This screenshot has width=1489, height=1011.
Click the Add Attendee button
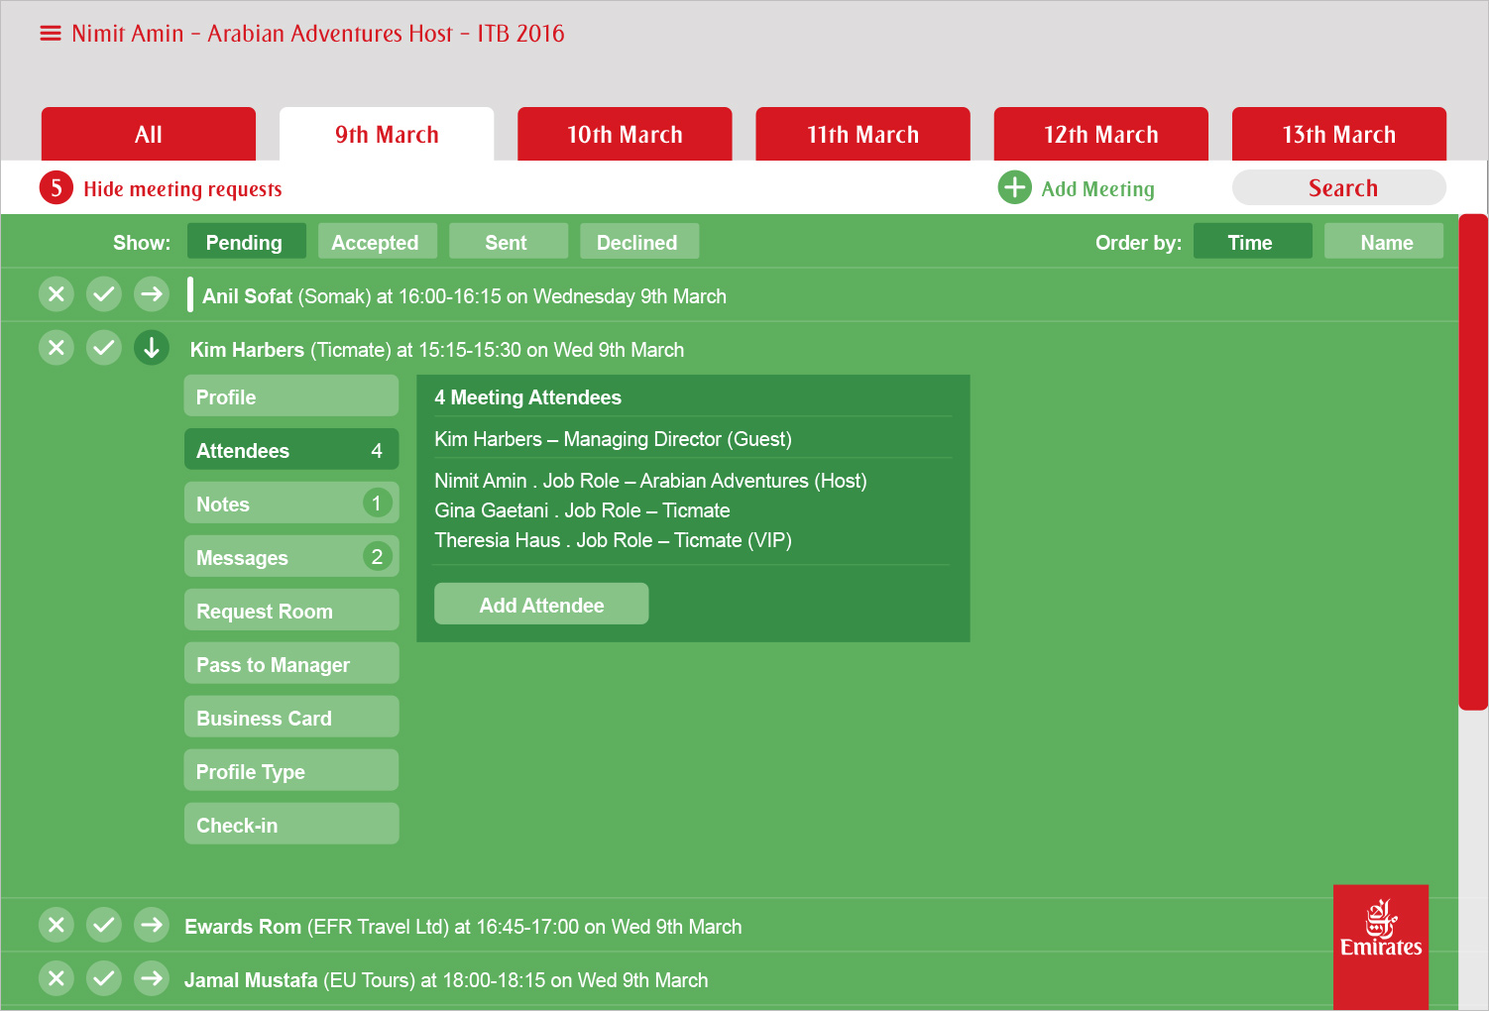(x=541, y=605)
